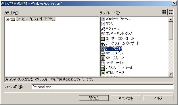The height and width of the screenshot is (105, 178).
Task: Click the template list scrollbar thumb
Action: [x=171, y=31]
